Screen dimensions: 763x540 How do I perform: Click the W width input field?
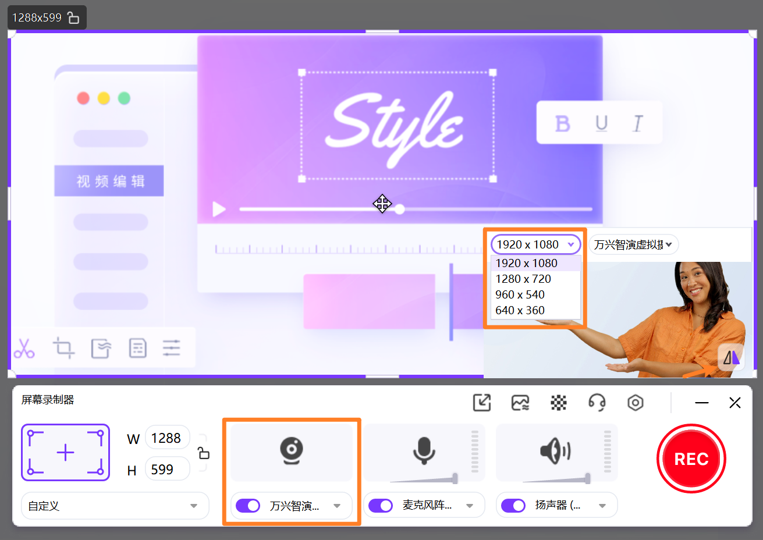click(168, 438)
